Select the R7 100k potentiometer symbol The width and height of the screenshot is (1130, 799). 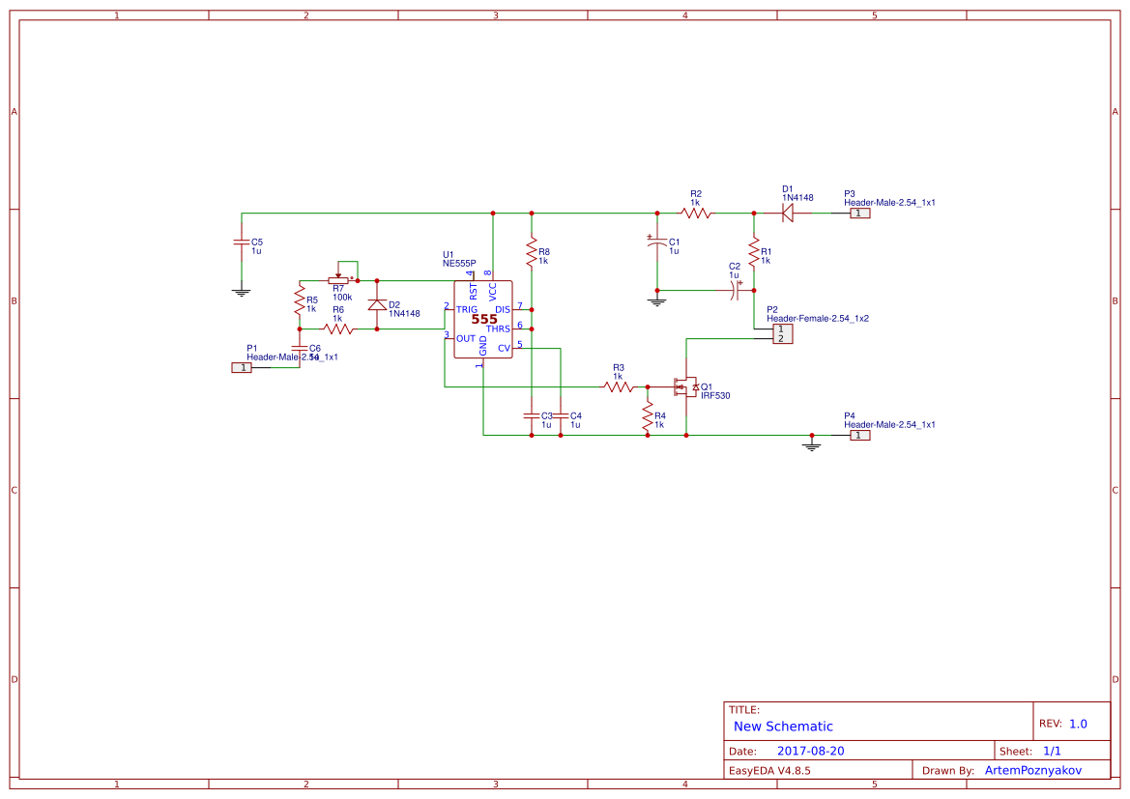pyautogui.click(x=338, y=279)
